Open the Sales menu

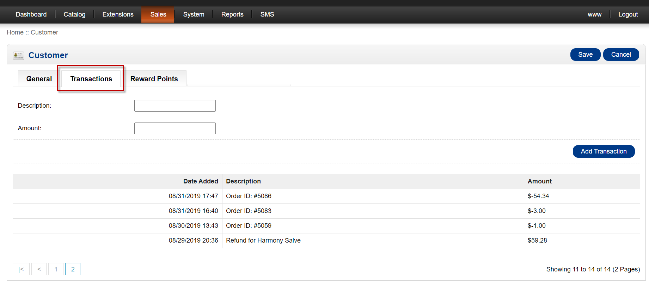pyautogui.click(x=158, y=14)
